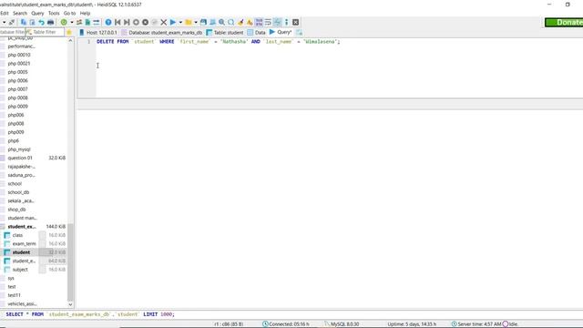Image resolution: width=583 pixels, height=328 pixels.
Task: Click the Connected: 05:16 h status entry
Action: tap(286, 324)
